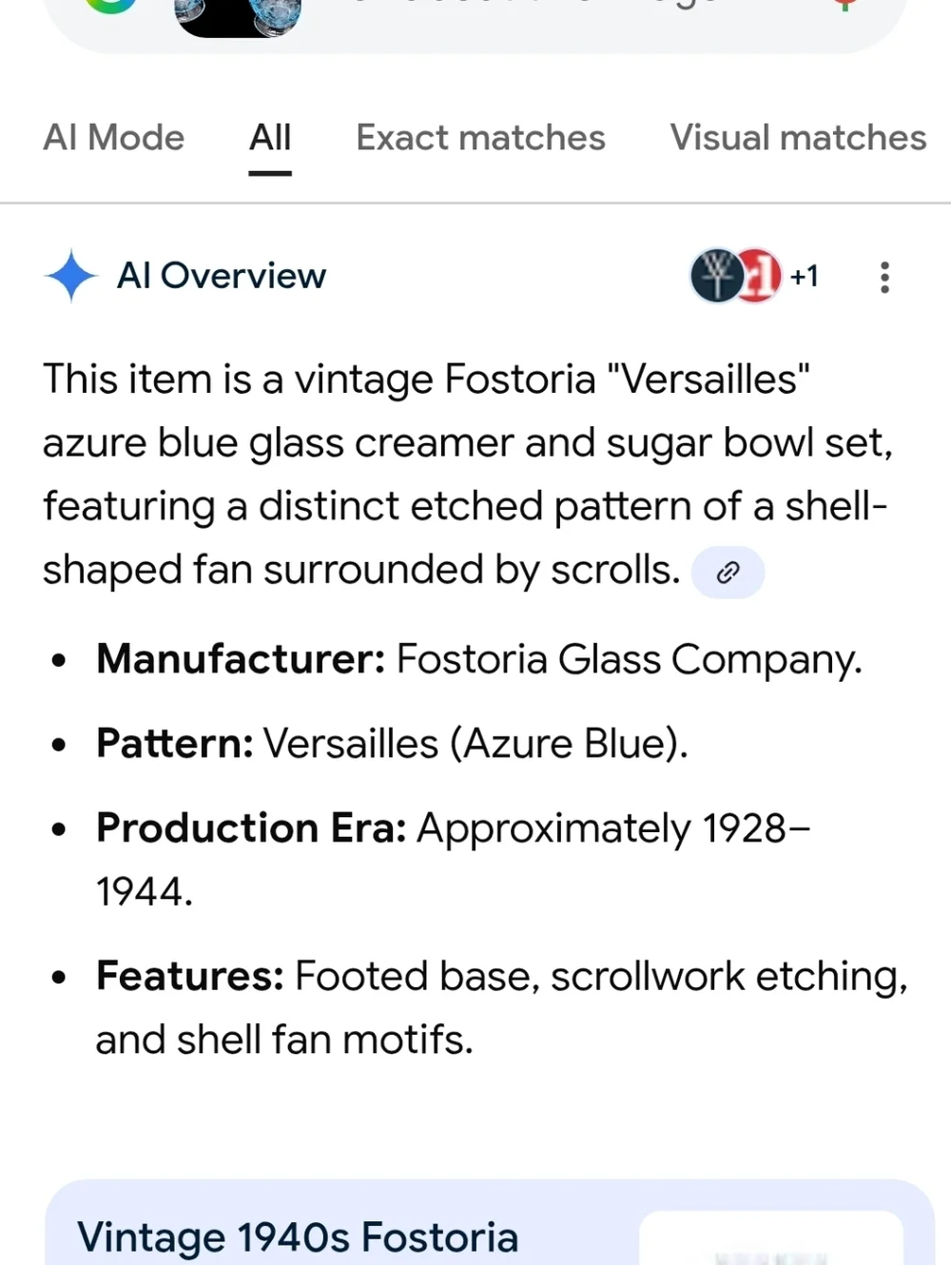Tap the result card's preview image
The image size is (951, 1265).
pyautogui.click(x=770, y=1237)
